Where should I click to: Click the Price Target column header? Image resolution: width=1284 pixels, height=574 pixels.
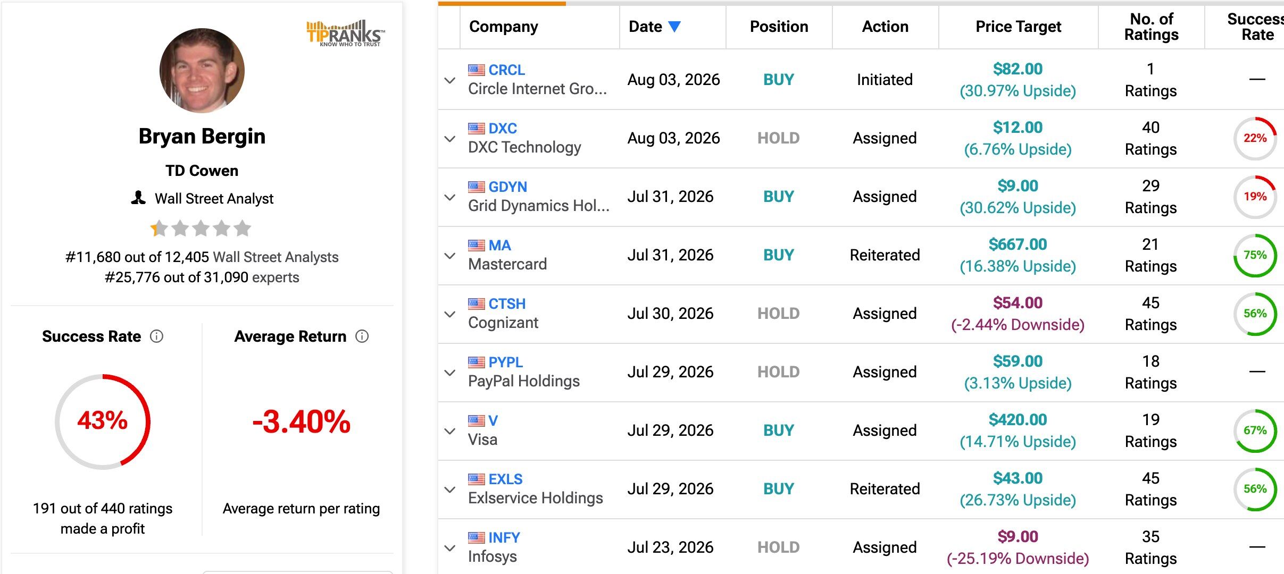click(x=1018, y=27)
